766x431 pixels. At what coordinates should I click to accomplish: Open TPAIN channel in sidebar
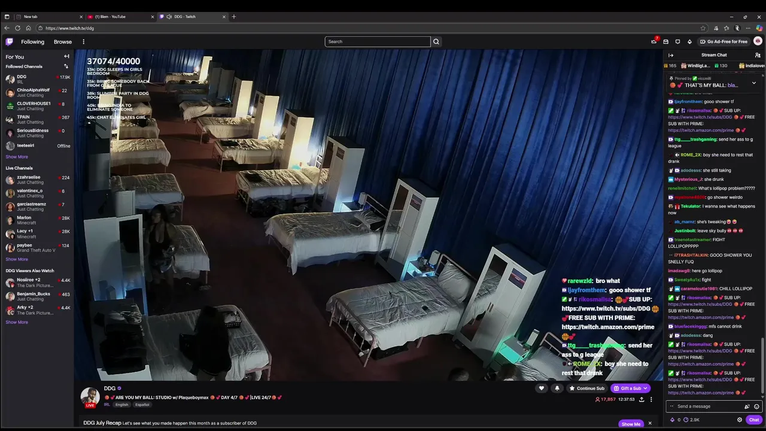(37, 120)
